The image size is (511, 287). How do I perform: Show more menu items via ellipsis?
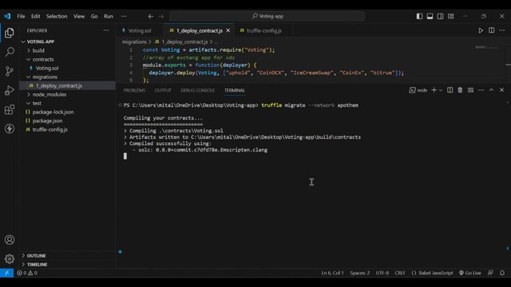124,16
